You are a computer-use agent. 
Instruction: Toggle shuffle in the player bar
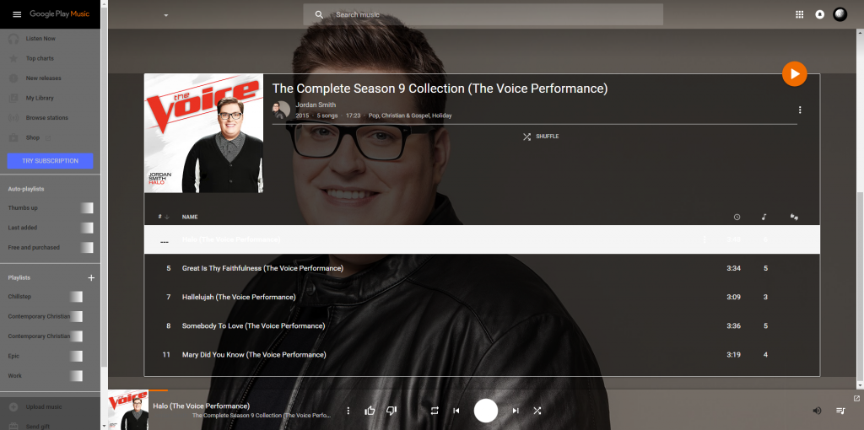[537, 411]
